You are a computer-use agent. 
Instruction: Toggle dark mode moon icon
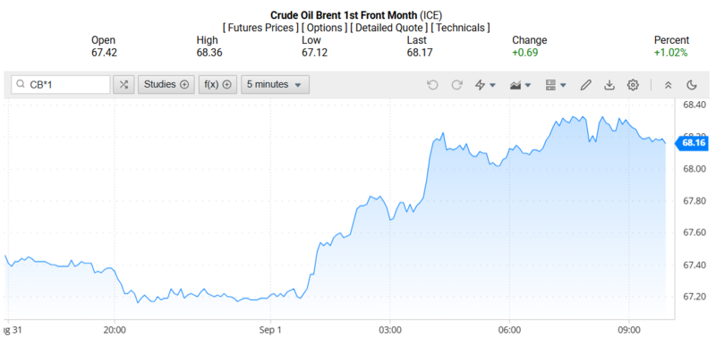pos(692,85)
